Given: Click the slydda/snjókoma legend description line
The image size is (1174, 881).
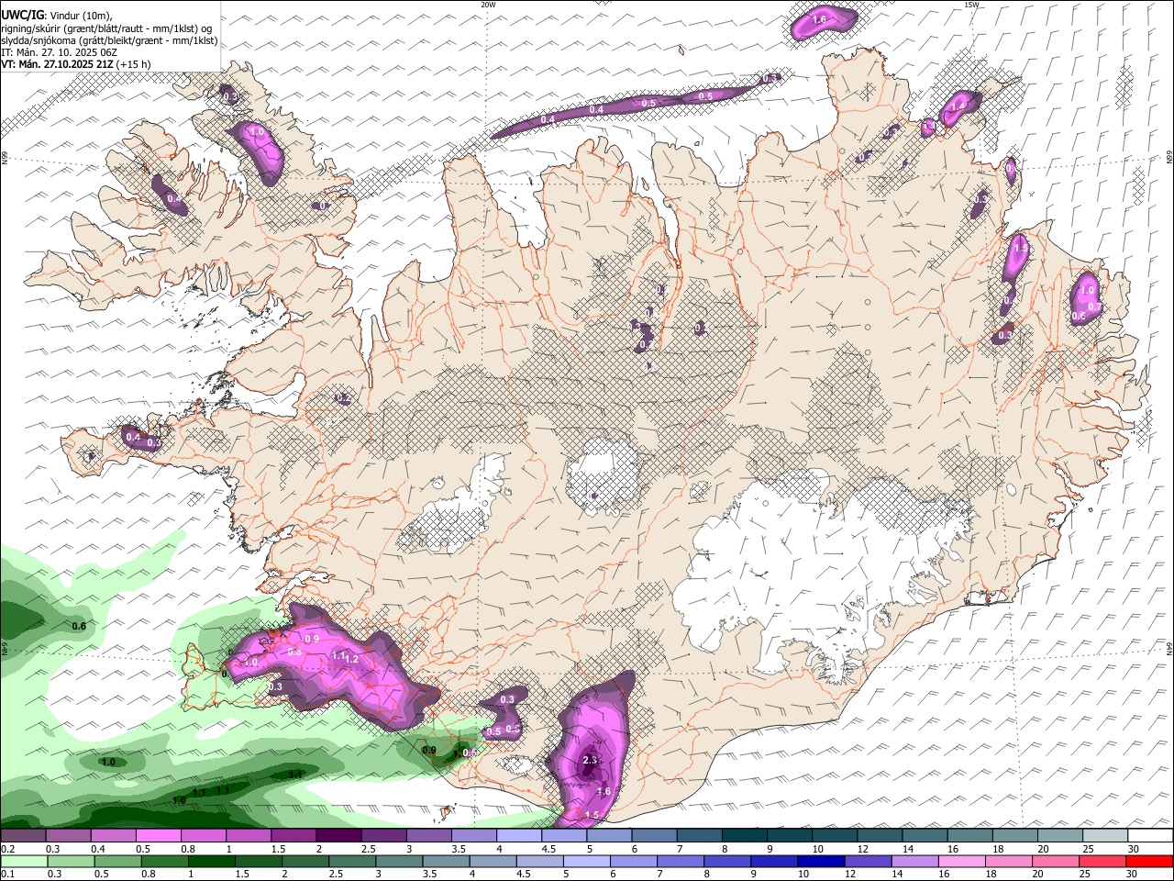Looking at the screenshot, I should coord(109,40).
